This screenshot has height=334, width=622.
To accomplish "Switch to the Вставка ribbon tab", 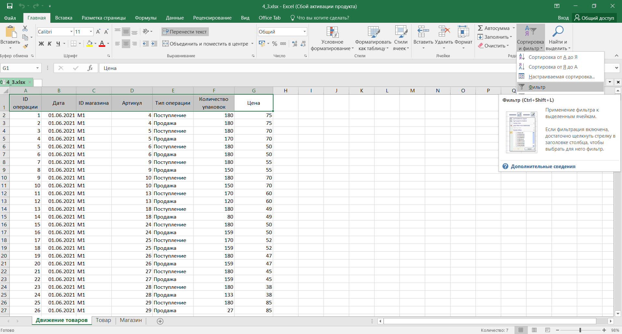I will (x=64, y=18).
